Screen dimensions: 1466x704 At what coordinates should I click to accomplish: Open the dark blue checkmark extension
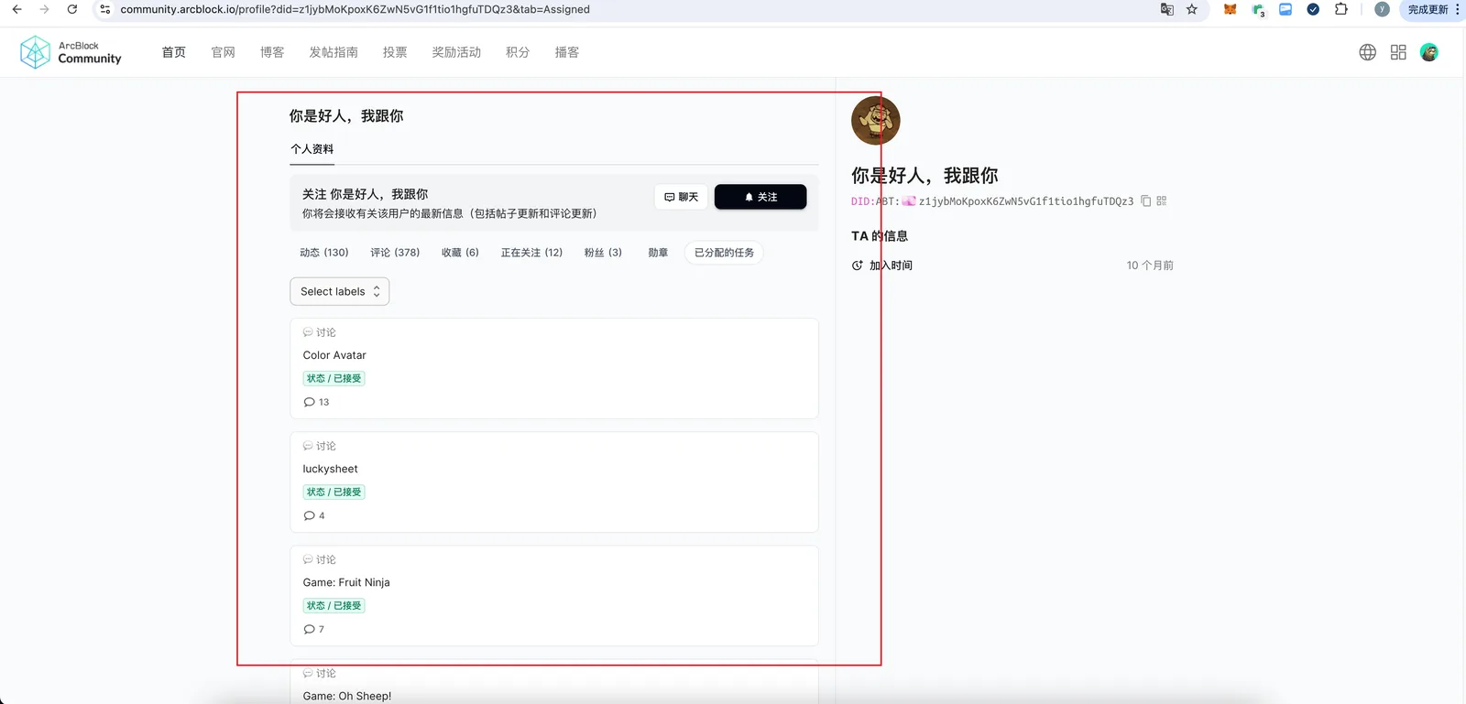[1313, 9]
